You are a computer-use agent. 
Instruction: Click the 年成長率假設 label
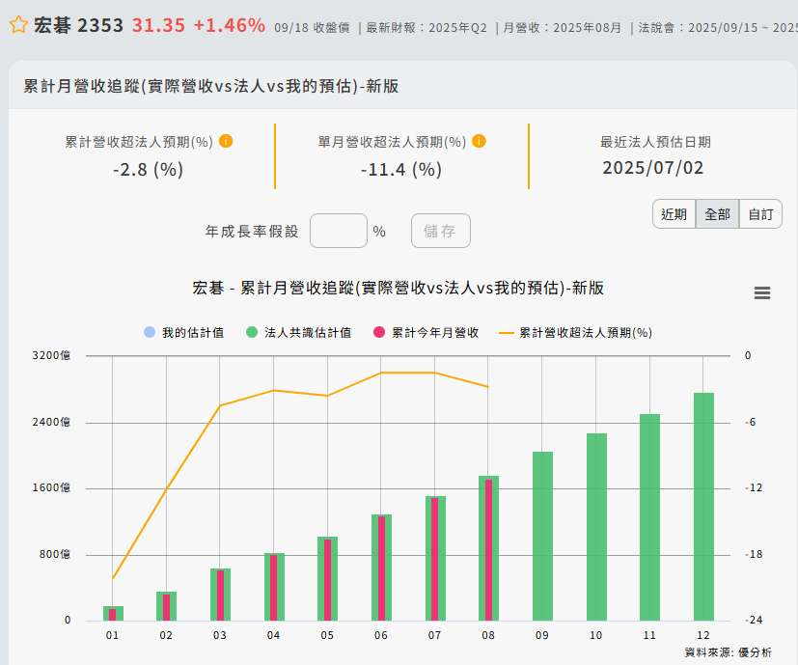[x=252, y=232]
